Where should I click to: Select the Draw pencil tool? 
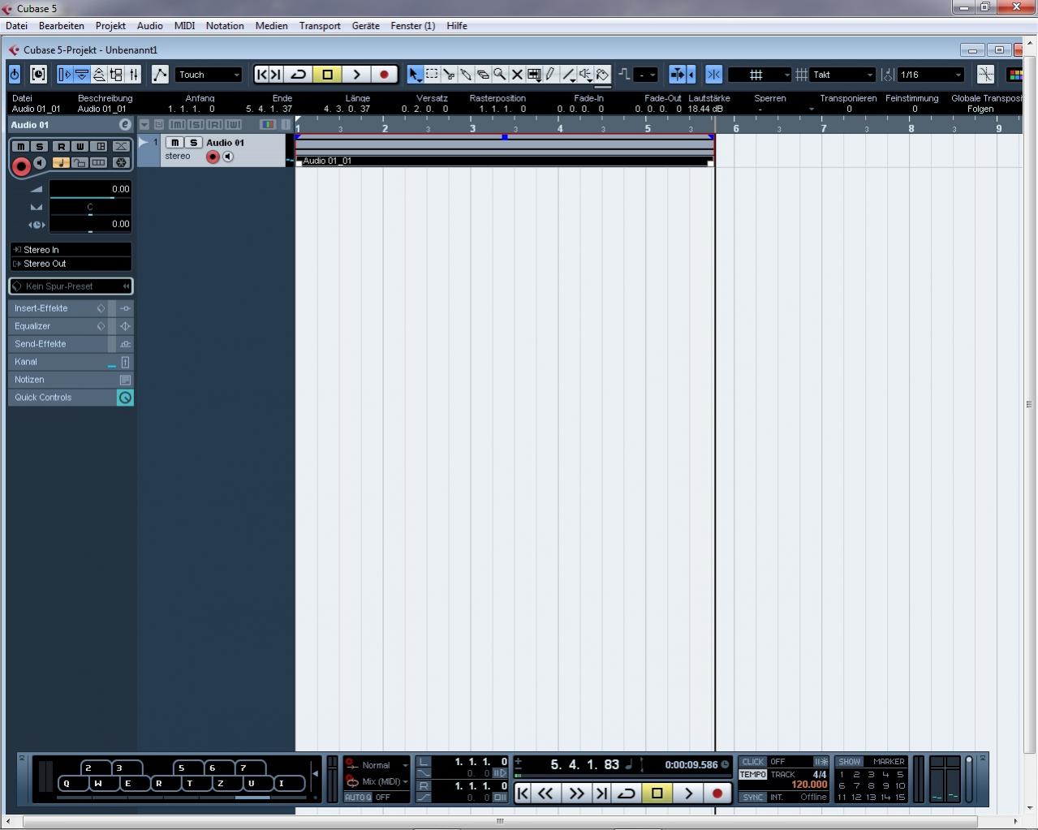point(551,75)
